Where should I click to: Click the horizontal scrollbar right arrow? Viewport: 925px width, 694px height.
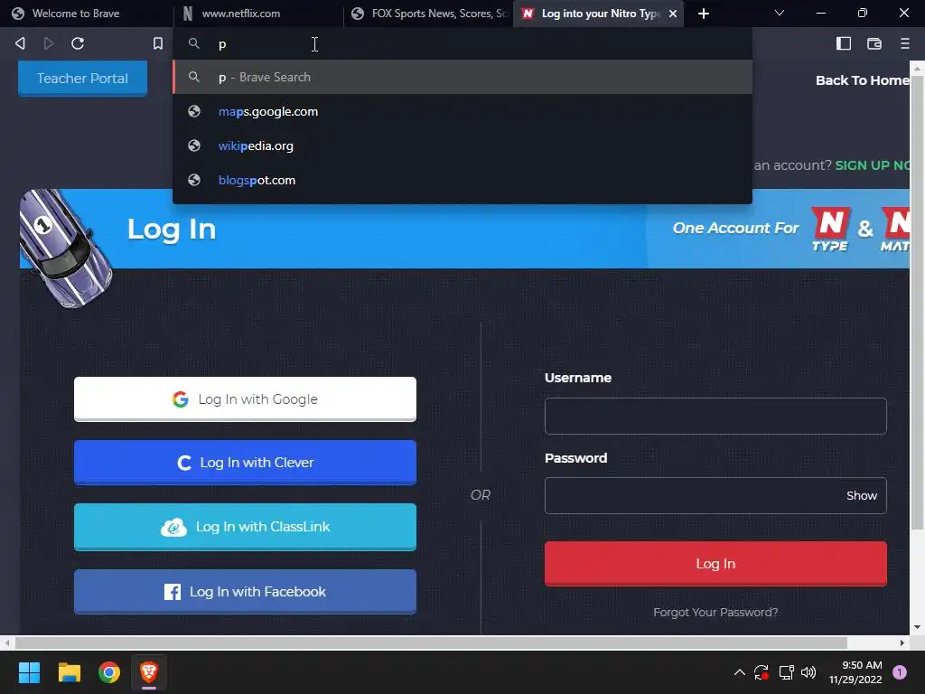(902, 642)
